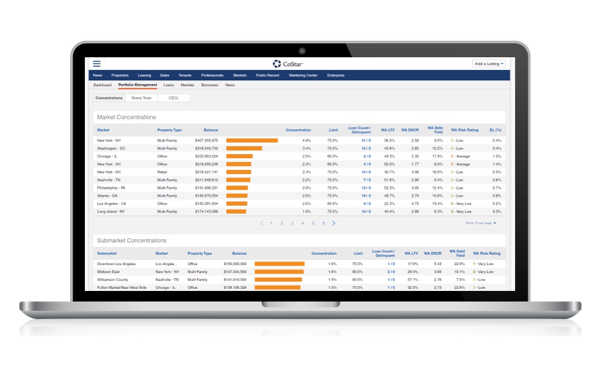The height and width of the screenshot is (378, 605).
Task: Switch to the CECL tab
Action: point(174,98)
